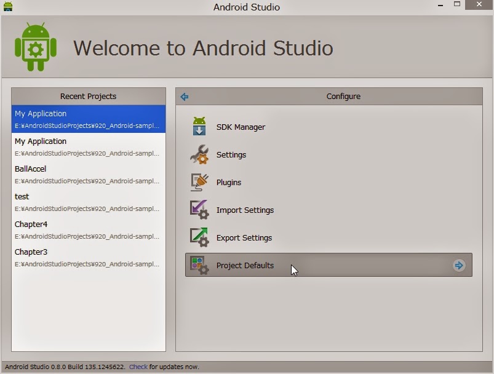Click the Project Defaults grid icon
494x374 pixels.
click(x=199, y=265)
